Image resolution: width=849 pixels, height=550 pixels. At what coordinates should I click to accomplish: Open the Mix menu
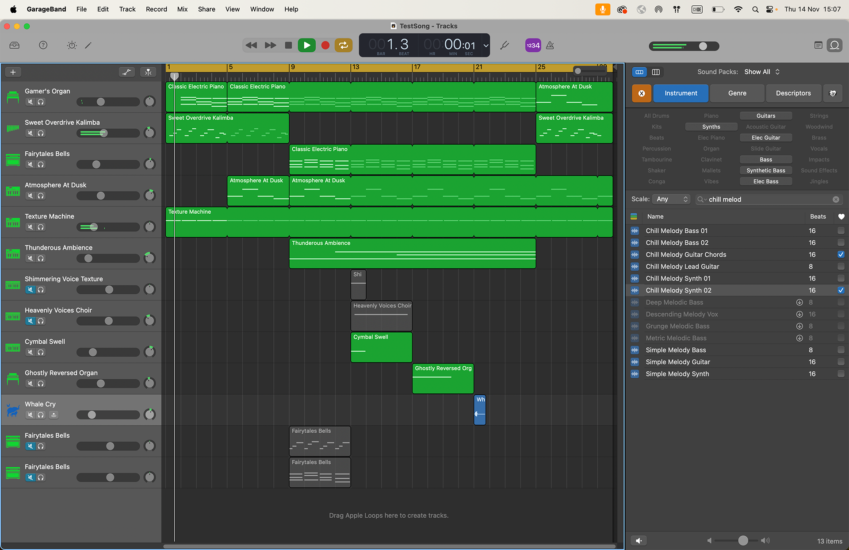pyautogui.click(x=182, y=9)
